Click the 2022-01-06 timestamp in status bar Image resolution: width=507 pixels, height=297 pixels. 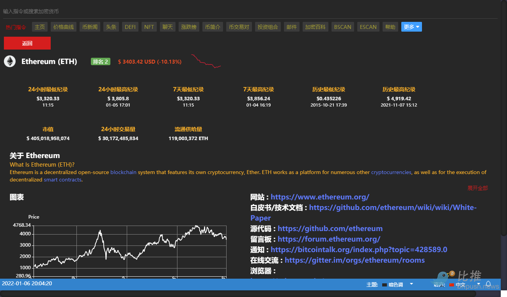[x=27, y=284]
